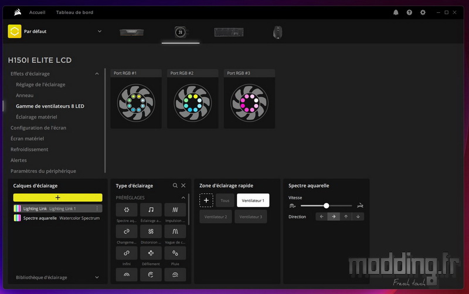Open Réglage de l'éclairage
469x294 pixels.
(40, 85)
